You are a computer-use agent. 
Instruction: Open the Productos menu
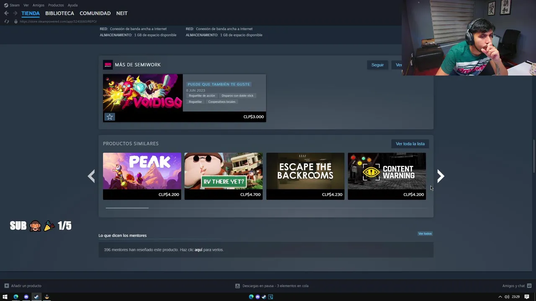point(56,5)
